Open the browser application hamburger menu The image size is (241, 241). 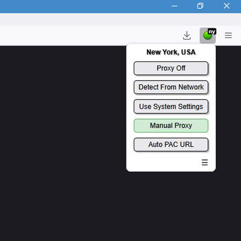(x=228, y=36)
